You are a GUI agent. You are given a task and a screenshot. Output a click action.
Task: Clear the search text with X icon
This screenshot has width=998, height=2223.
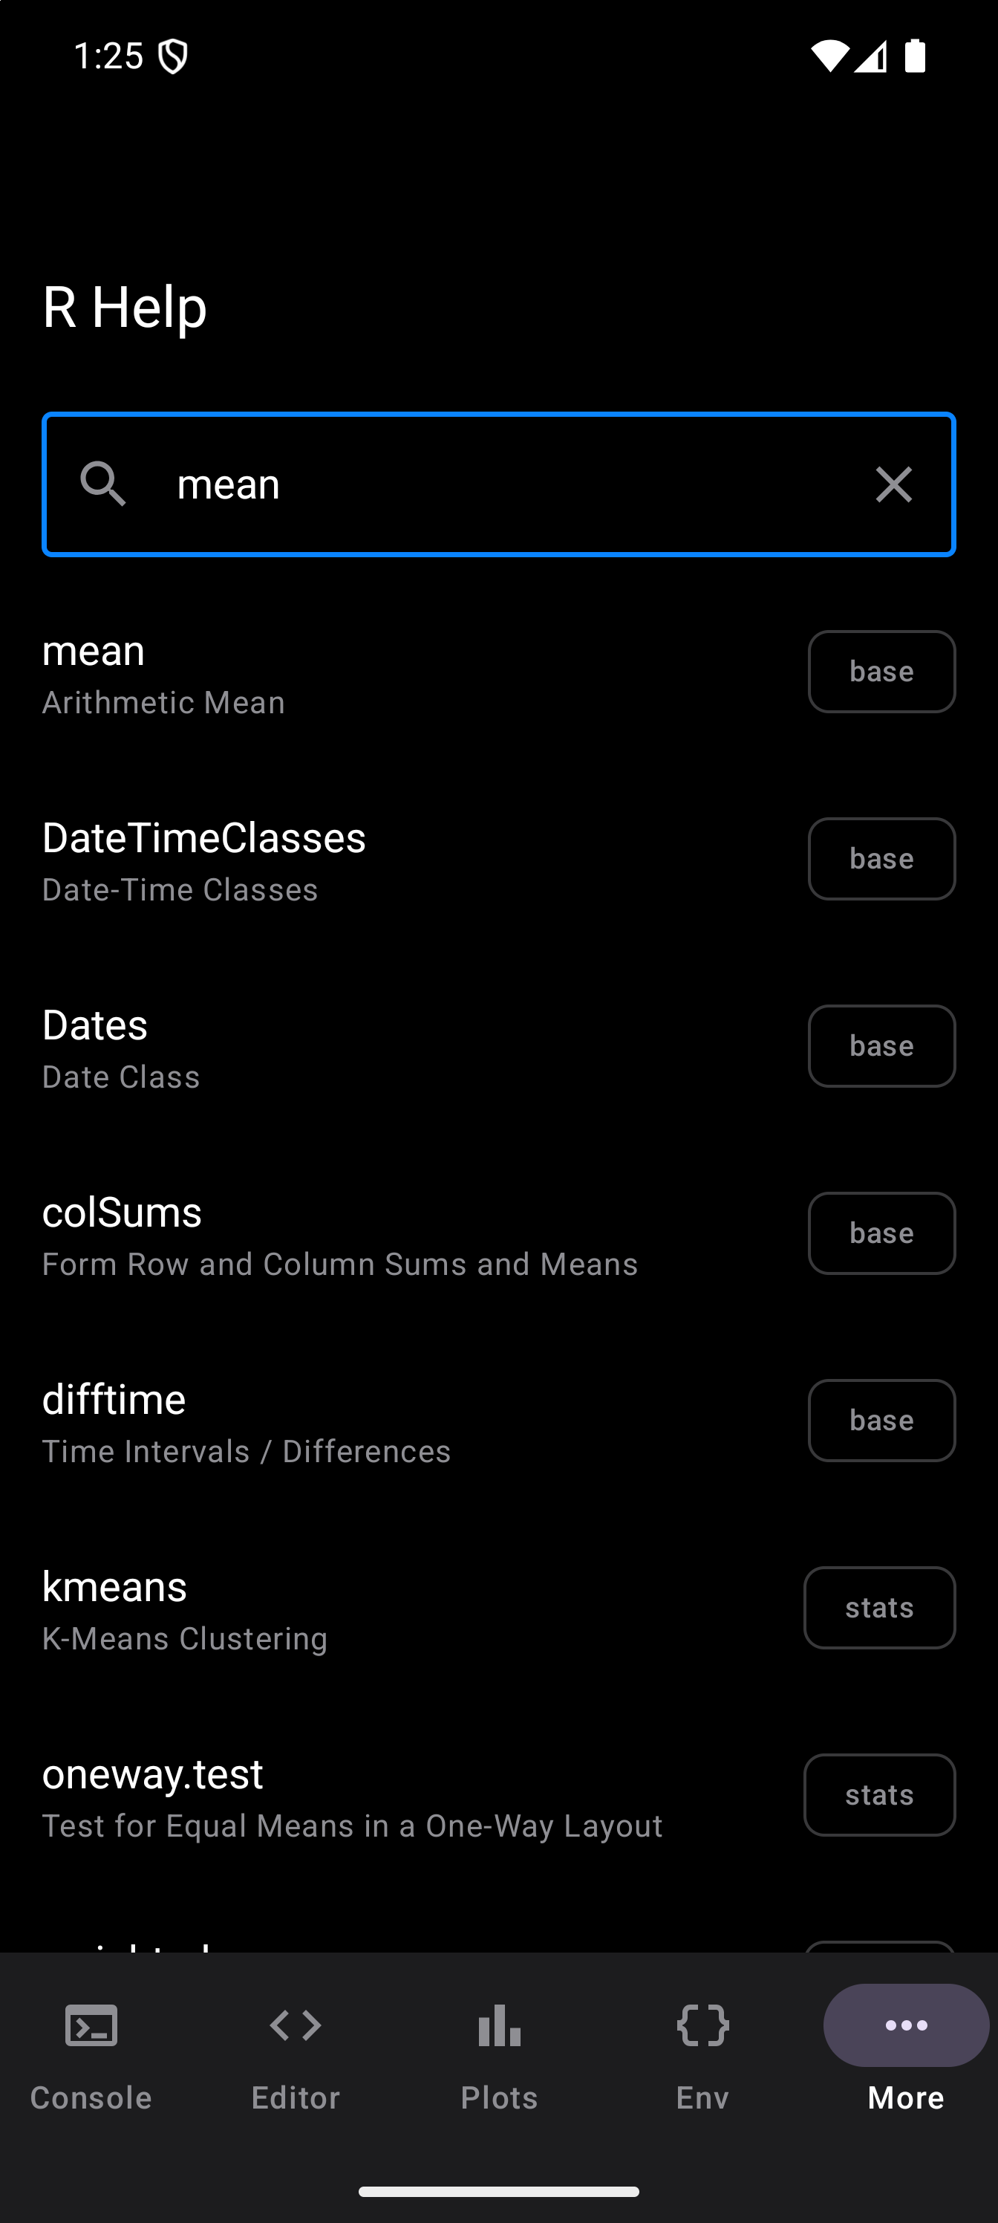click(893, 484)
